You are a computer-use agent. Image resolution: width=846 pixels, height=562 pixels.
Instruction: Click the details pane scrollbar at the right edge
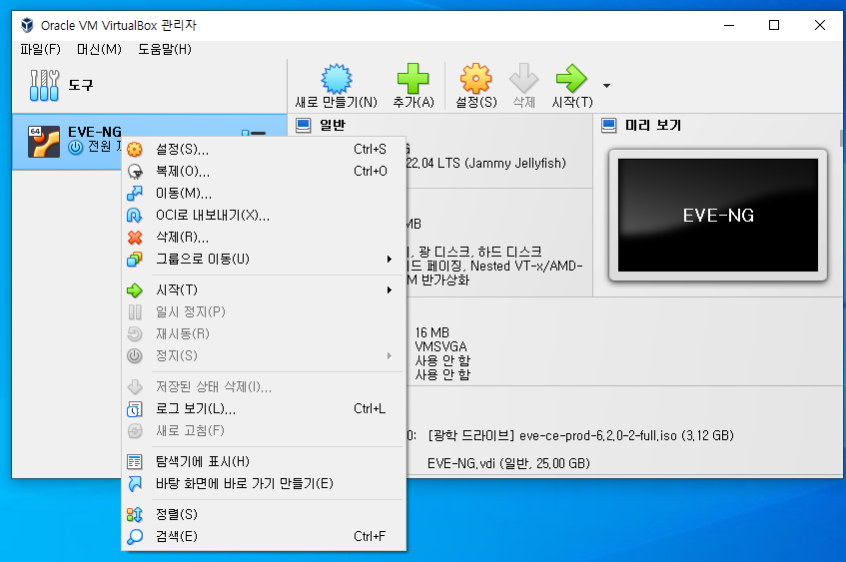(x=842, y=138)
